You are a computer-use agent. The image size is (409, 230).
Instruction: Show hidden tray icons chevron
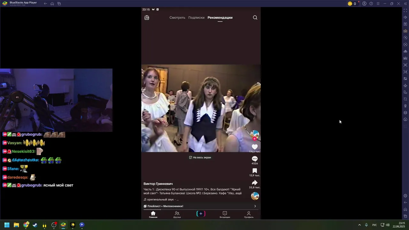pos(359,225)
